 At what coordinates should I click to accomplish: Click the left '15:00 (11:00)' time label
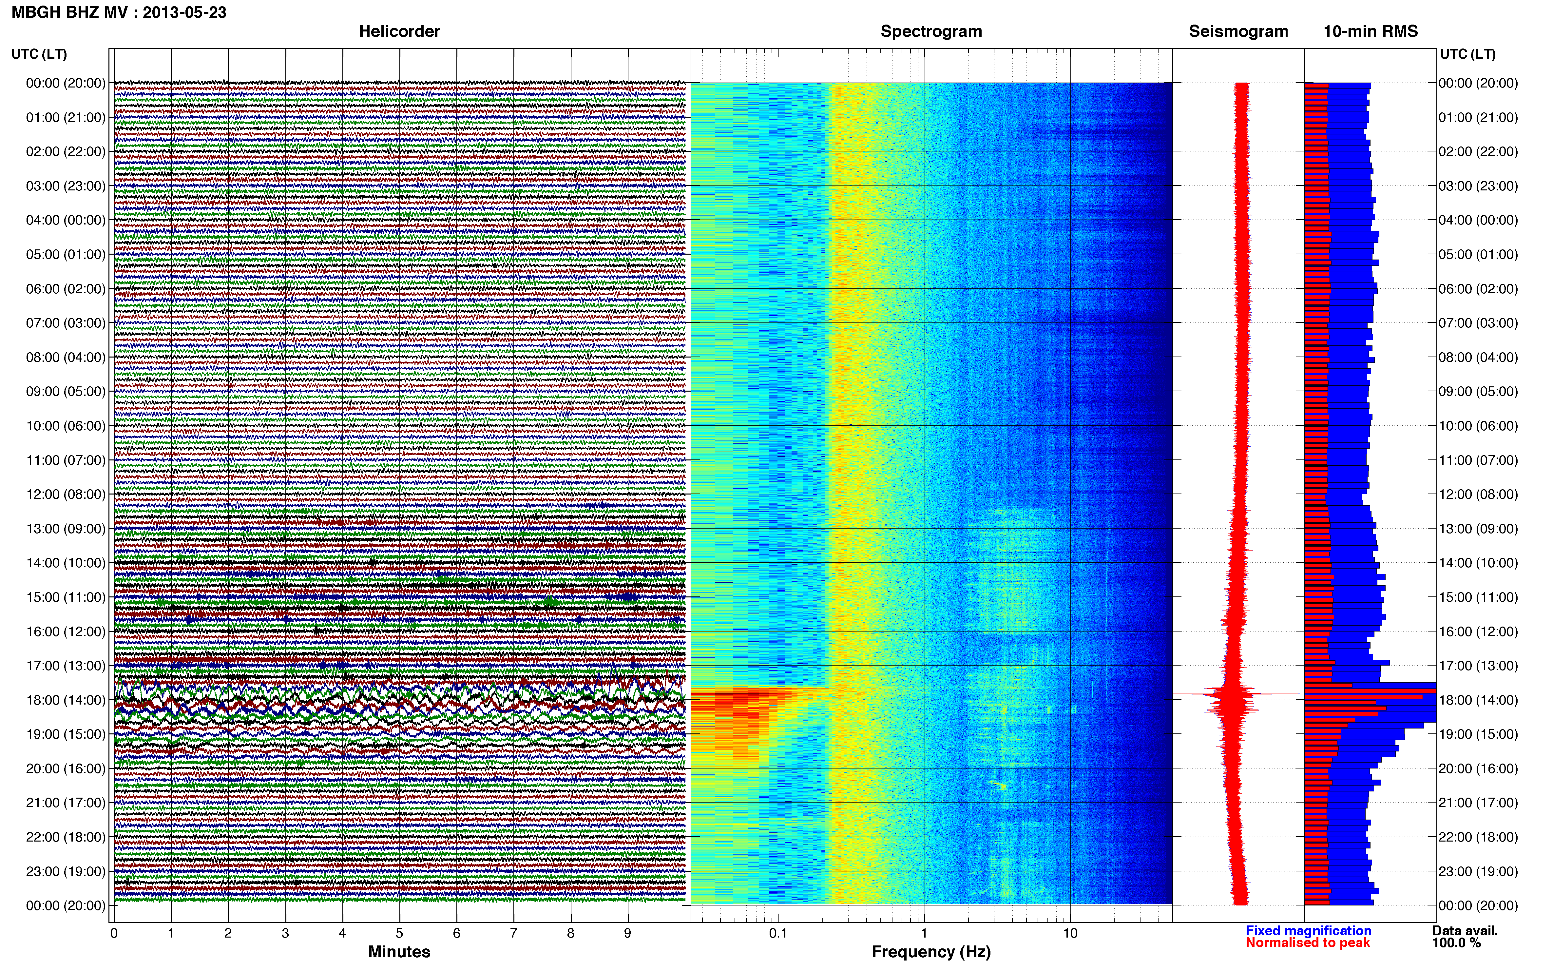tap(66, 597)
